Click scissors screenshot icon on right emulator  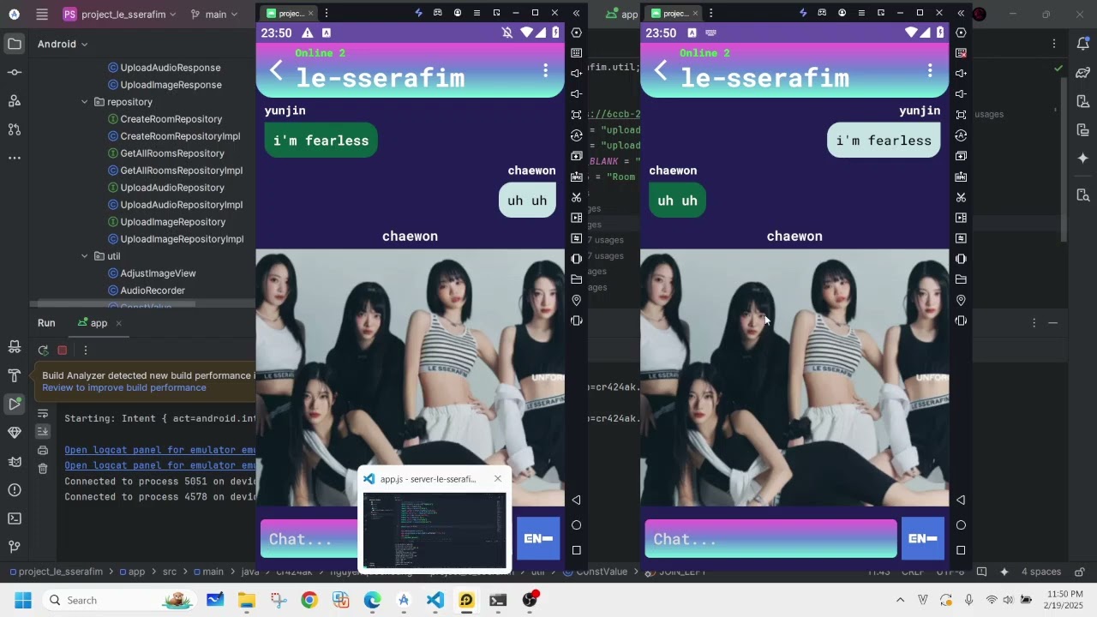tap(961, 197)
